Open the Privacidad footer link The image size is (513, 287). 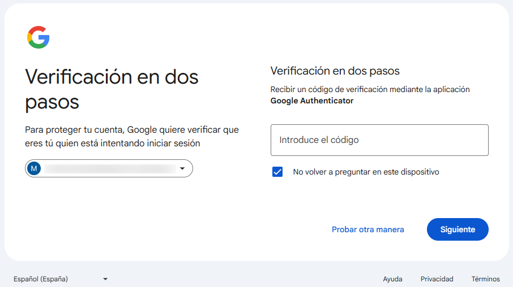[x=437, y=279]
